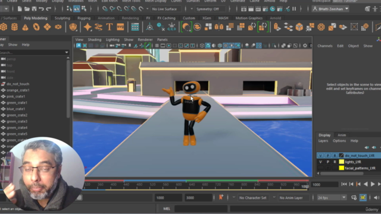Open the menu set dropdown arrow

tap(6, 9)
